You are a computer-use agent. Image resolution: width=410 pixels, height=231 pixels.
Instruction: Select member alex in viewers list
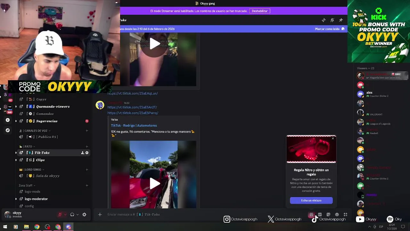coord(383,94)
